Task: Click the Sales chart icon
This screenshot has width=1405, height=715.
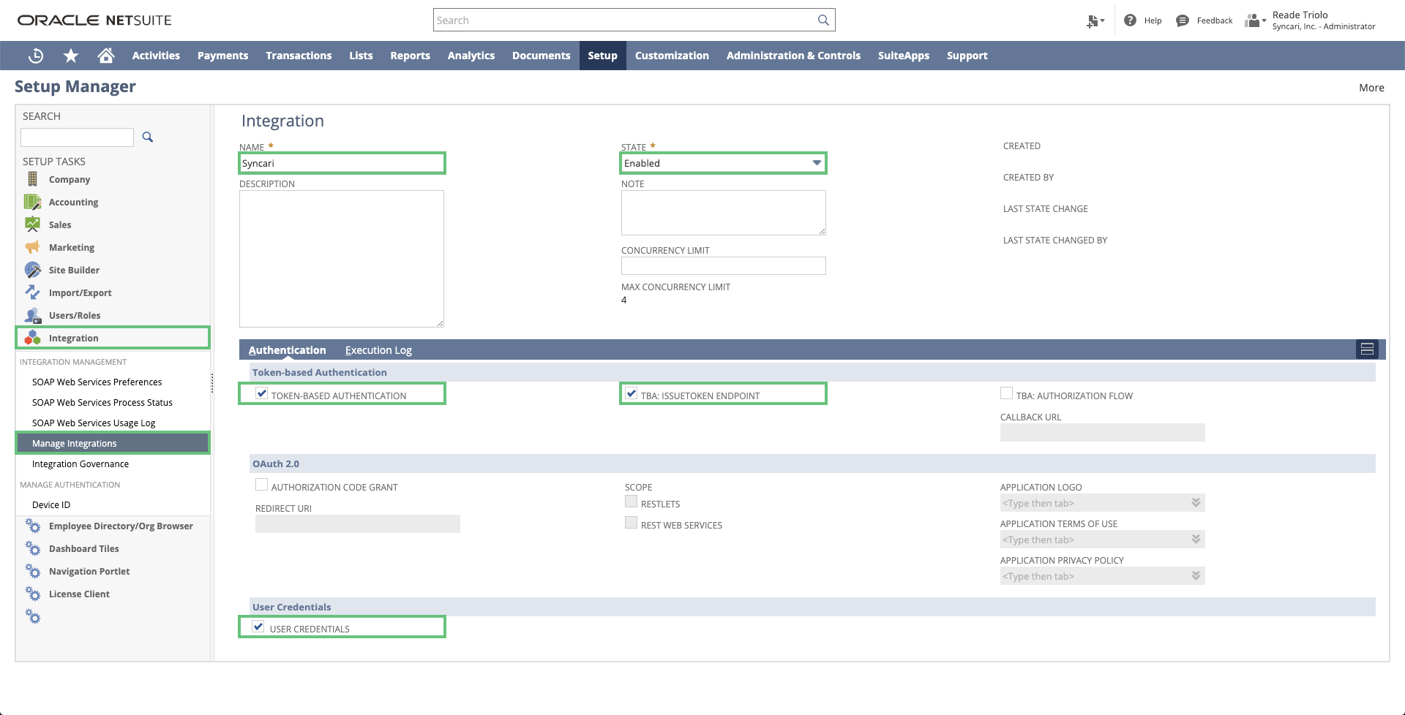Action: [x=32, y=224]
